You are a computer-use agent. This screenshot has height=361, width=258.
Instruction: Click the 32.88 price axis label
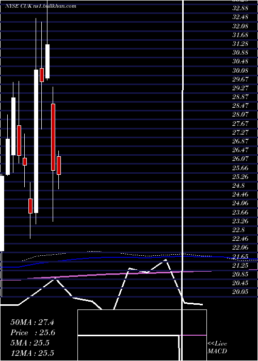click(x=240, y=8)
